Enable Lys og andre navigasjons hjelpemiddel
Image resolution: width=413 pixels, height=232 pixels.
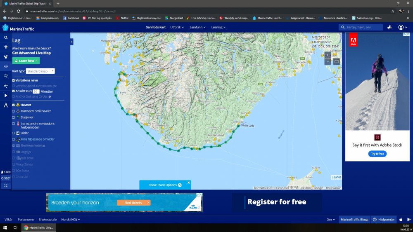[x=14, y=124]
